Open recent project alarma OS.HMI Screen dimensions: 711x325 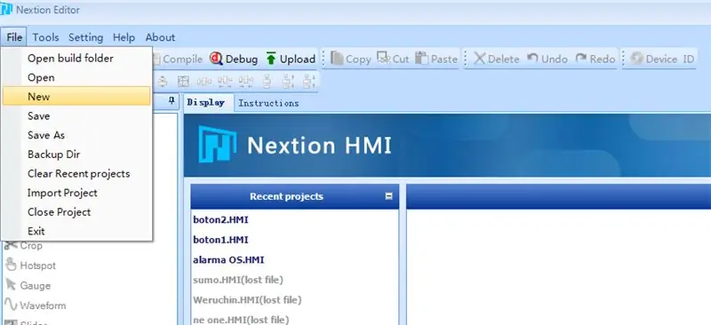pyautogui.click(x=228, y=260)
